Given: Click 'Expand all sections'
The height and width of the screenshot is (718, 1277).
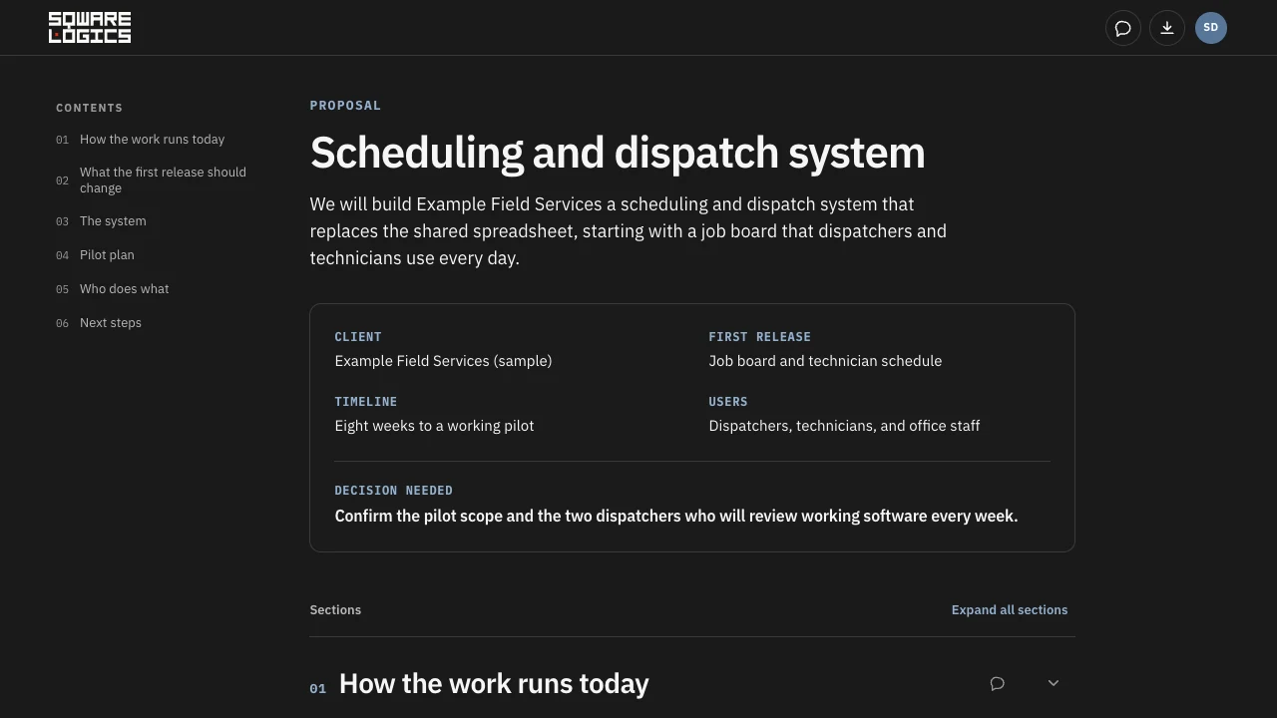Looking at the screenshot, I should coord(1010,610).
